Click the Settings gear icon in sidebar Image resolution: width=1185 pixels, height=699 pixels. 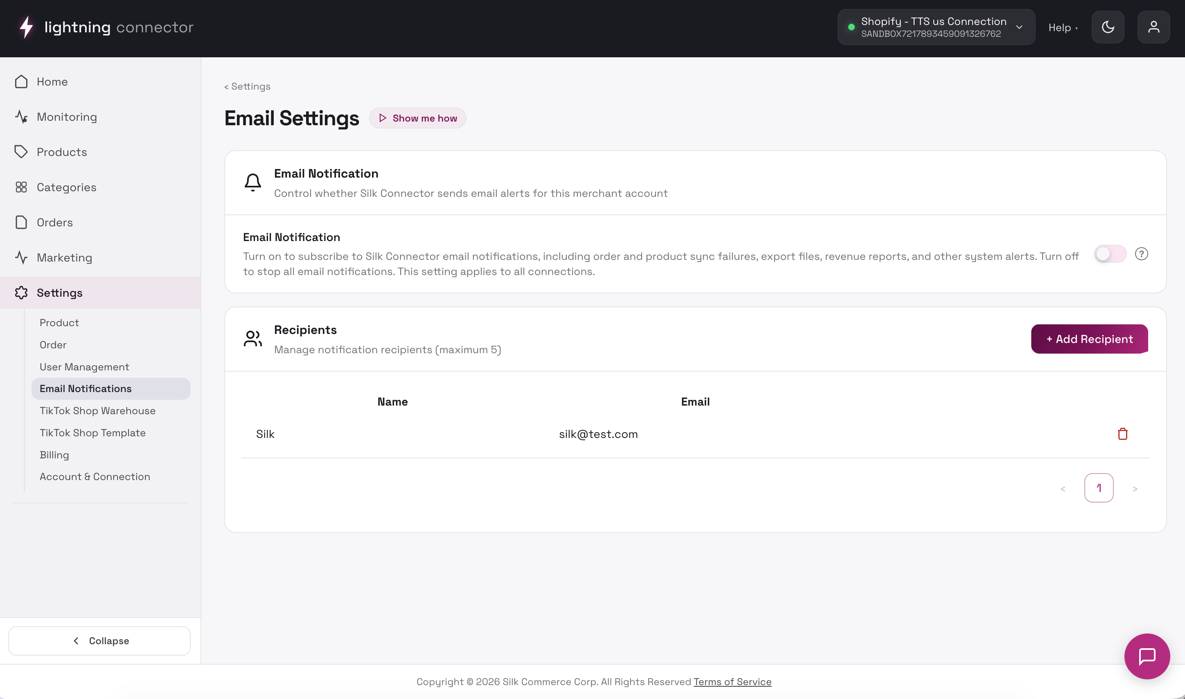coord(21,293)
